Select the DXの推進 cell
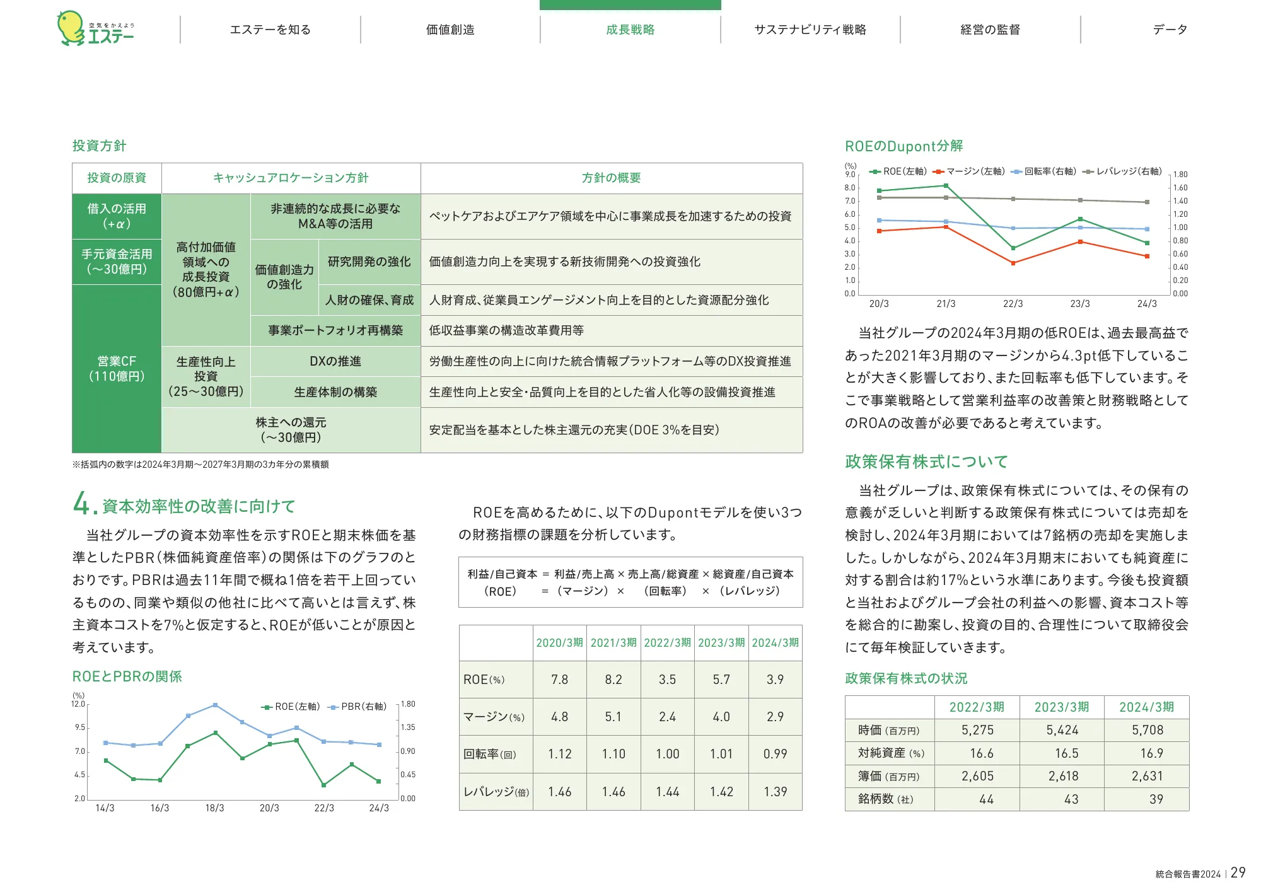Viewport: 1261px width, 892px height. click(x=335, y=361)
